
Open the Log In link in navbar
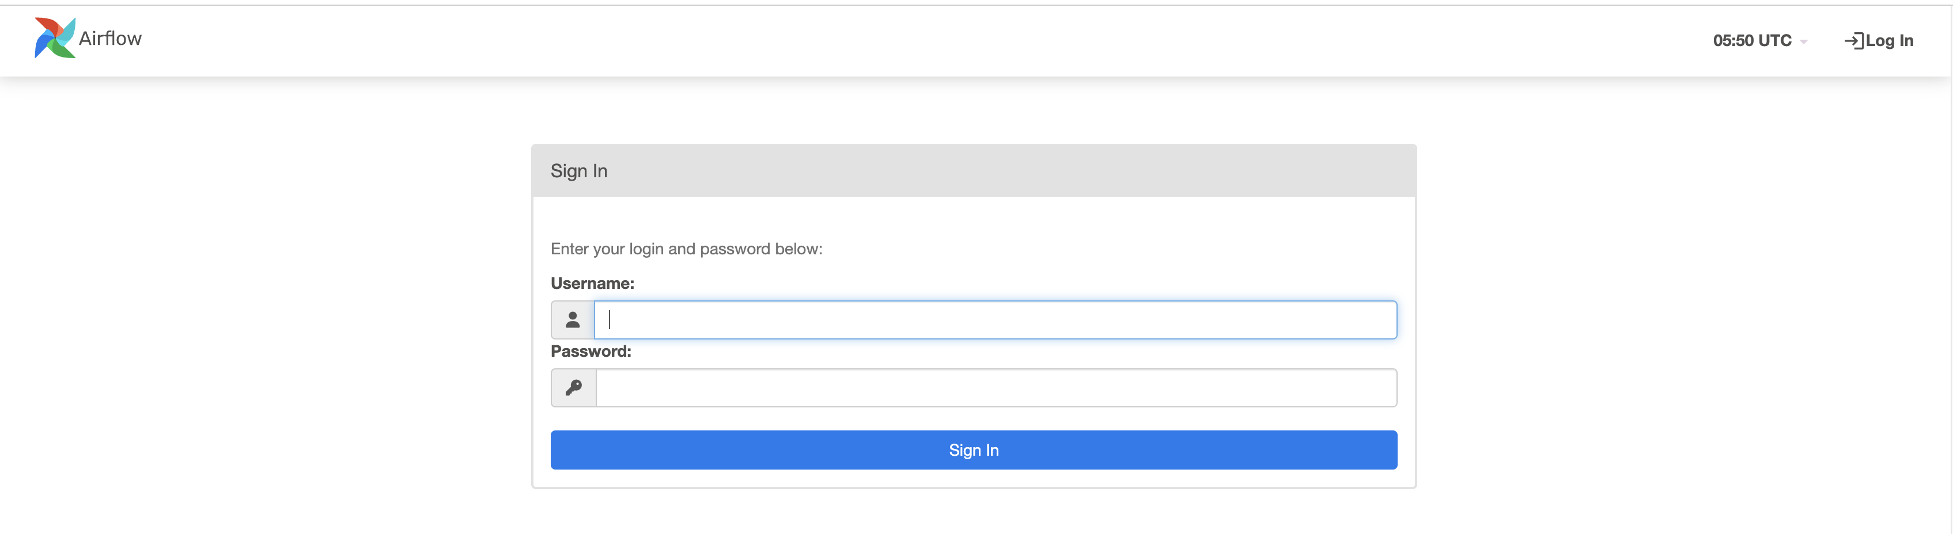1888,41
